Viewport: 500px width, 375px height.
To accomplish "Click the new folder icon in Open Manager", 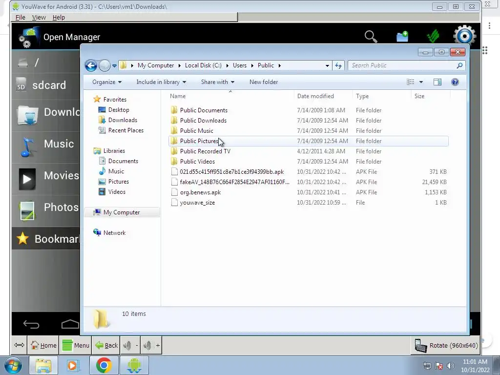I will (x=402, y=36).
